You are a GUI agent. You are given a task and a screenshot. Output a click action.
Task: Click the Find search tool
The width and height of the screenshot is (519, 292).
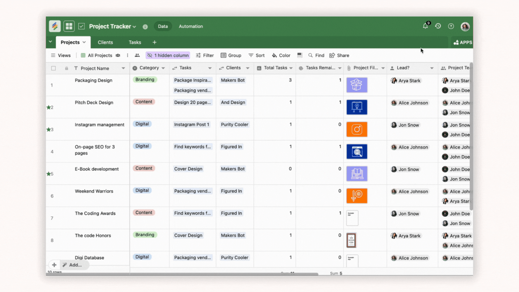click(316, 55)
